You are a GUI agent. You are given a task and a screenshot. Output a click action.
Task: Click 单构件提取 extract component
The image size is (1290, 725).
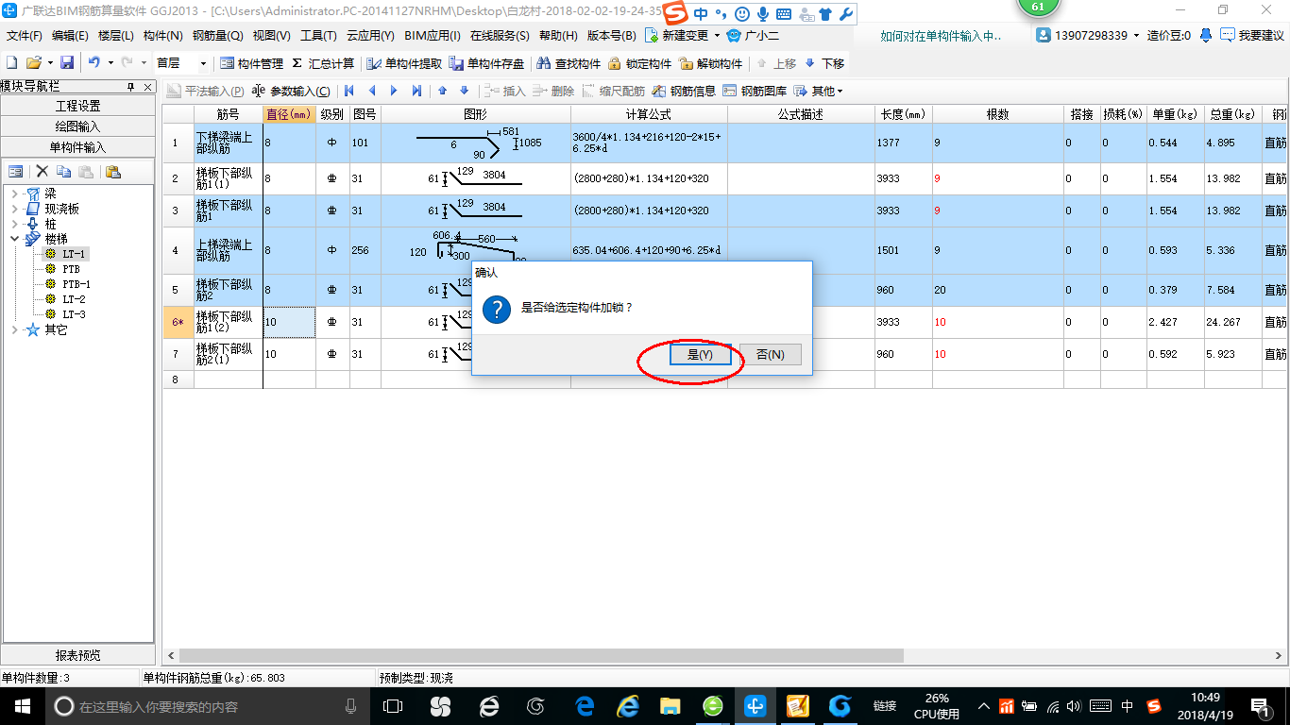pos(404,63)
